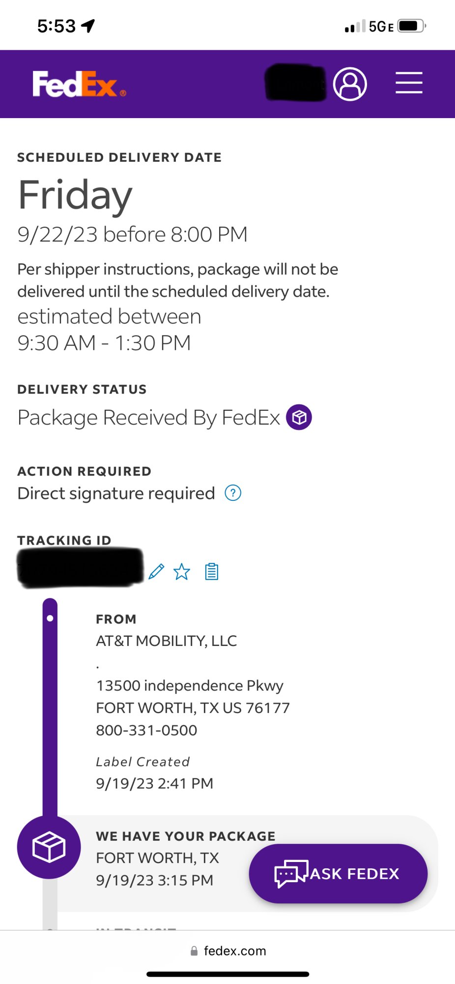The width and height of the screenshot is (455, 984).
Task: Click the package received status box icon
Action: tap(299, 418)
